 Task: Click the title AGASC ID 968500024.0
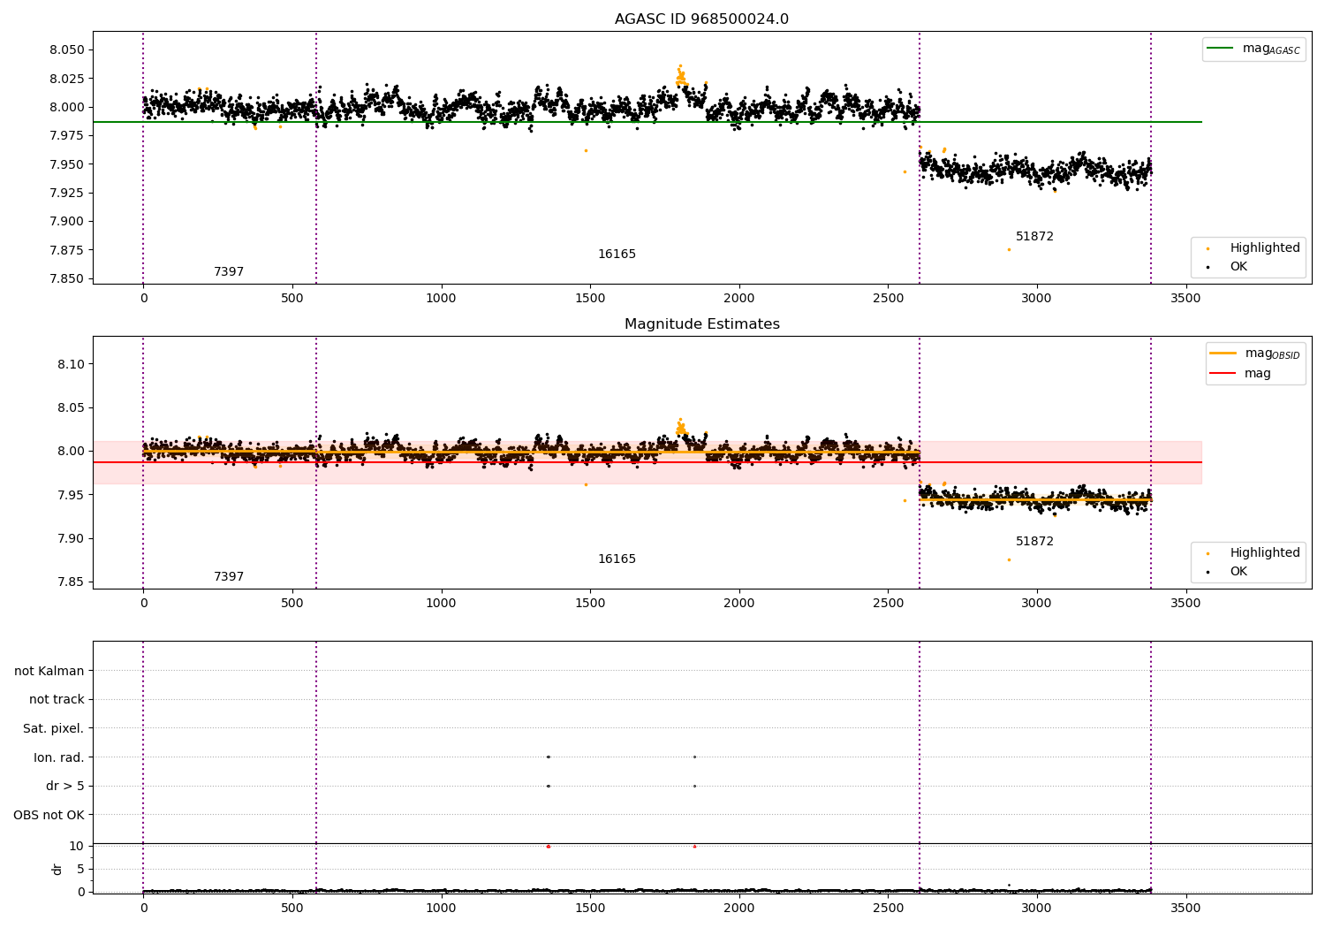coord(701,19)
